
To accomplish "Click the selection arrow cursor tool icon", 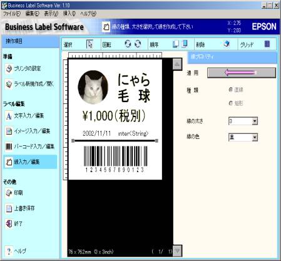I will tap(90, 44).
